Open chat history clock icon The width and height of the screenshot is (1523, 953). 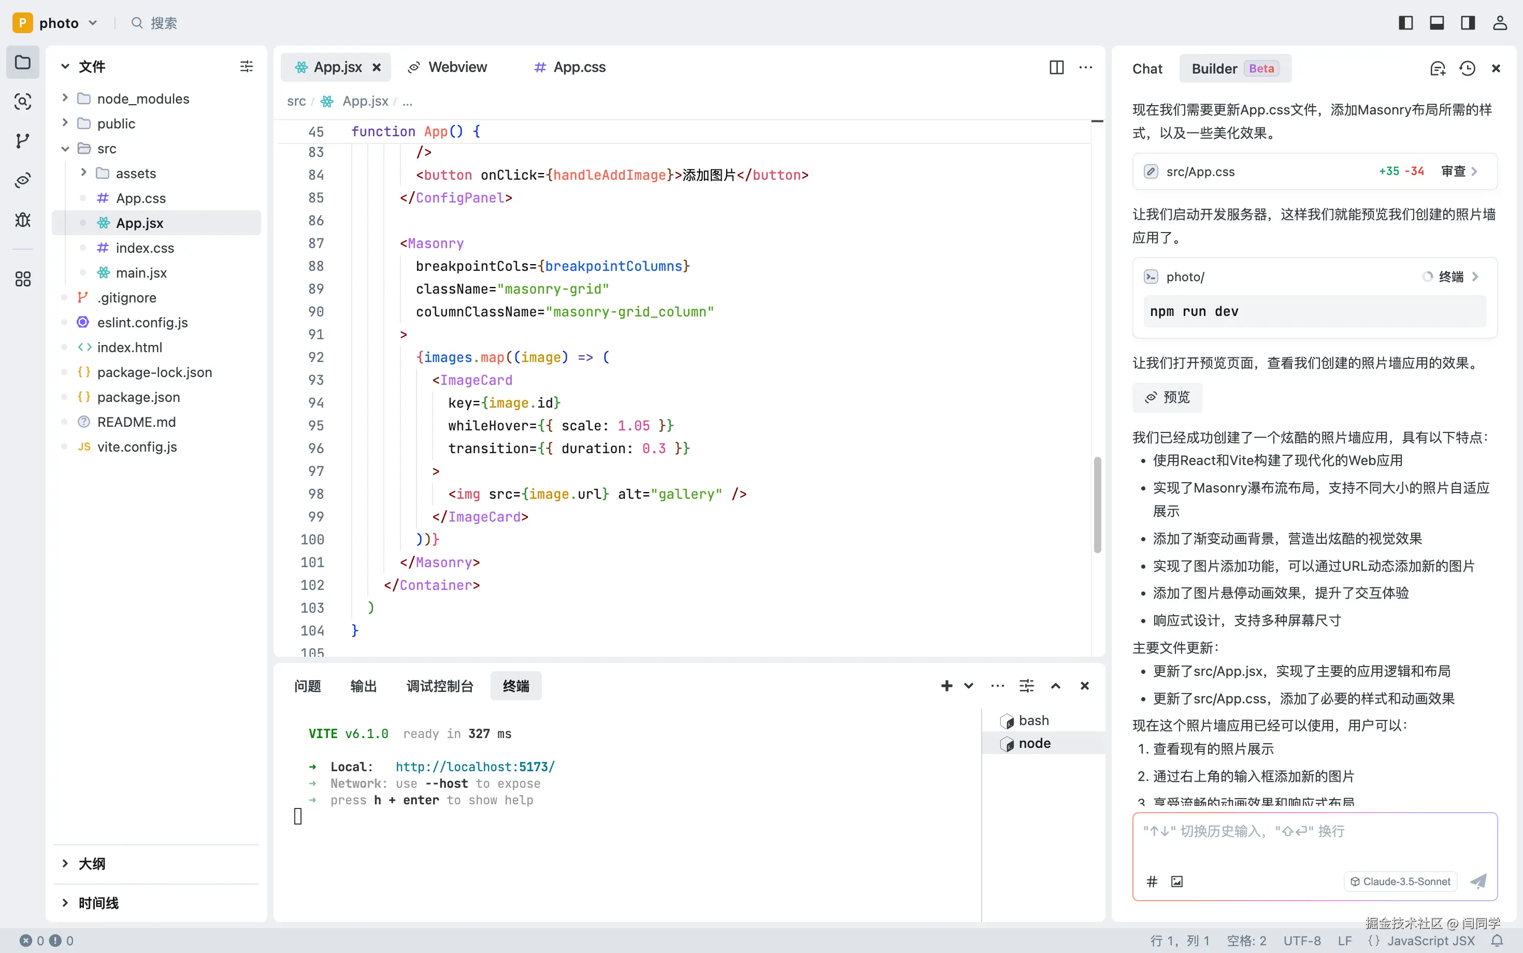tap(1467, 69)
